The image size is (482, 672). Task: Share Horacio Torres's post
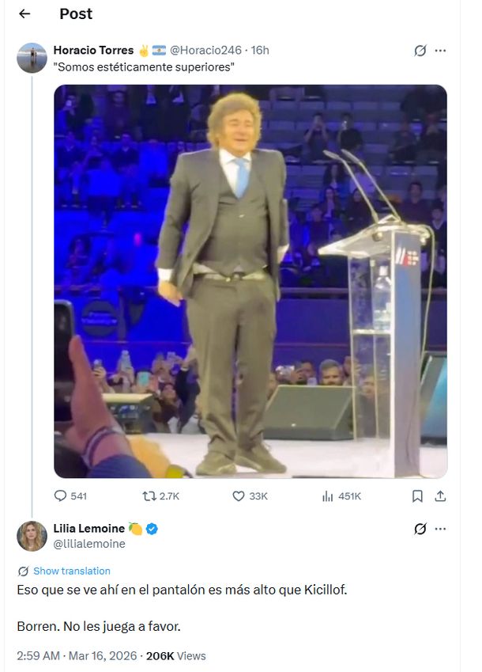tap(441, 496)
